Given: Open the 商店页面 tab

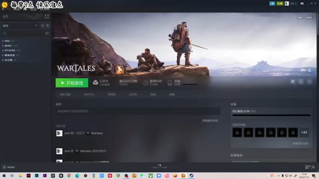Looking at the screenshot, I should click(65, 94).
